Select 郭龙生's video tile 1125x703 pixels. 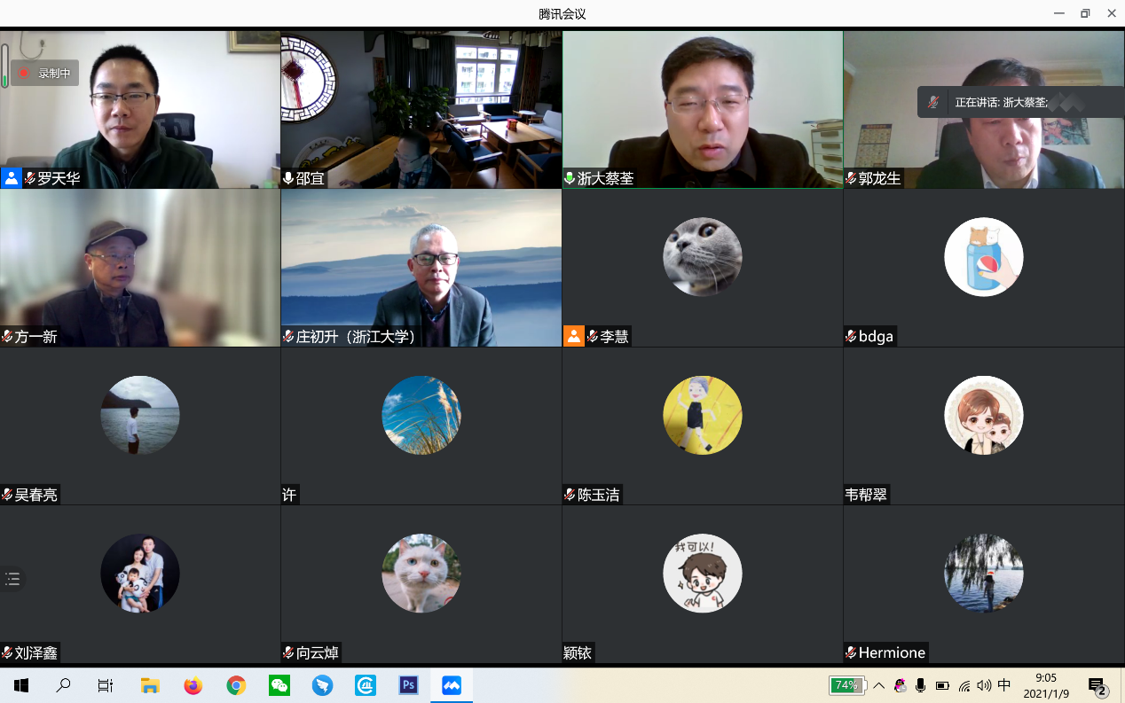[984, 109]
